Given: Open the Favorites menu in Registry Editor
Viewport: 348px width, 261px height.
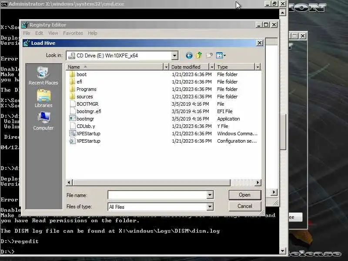Looking at the screenshot, I should [x=73, y=33].
